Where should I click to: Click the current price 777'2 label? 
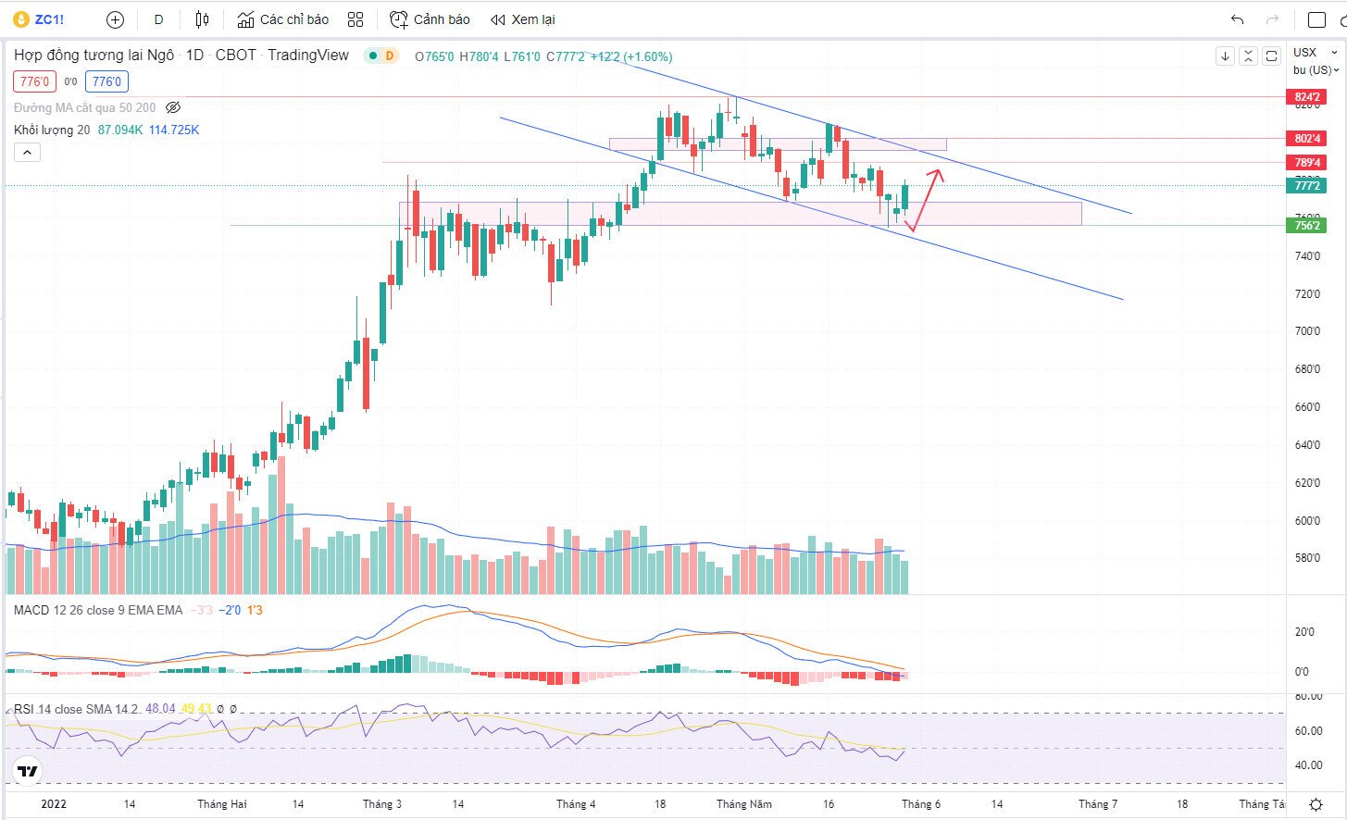point(1306,185)
